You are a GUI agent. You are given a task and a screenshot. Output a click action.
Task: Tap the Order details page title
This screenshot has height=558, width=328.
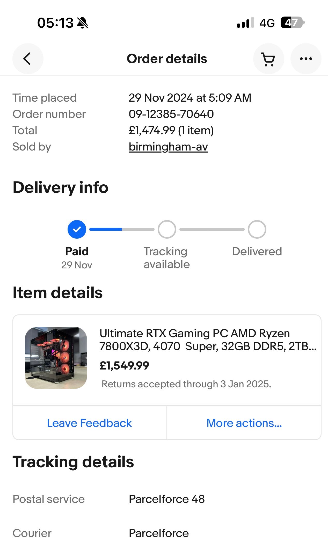click(x=167, y=59)
